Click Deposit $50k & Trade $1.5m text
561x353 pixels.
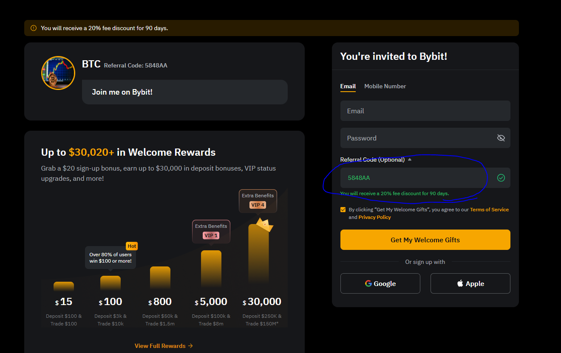coord(160,320)
